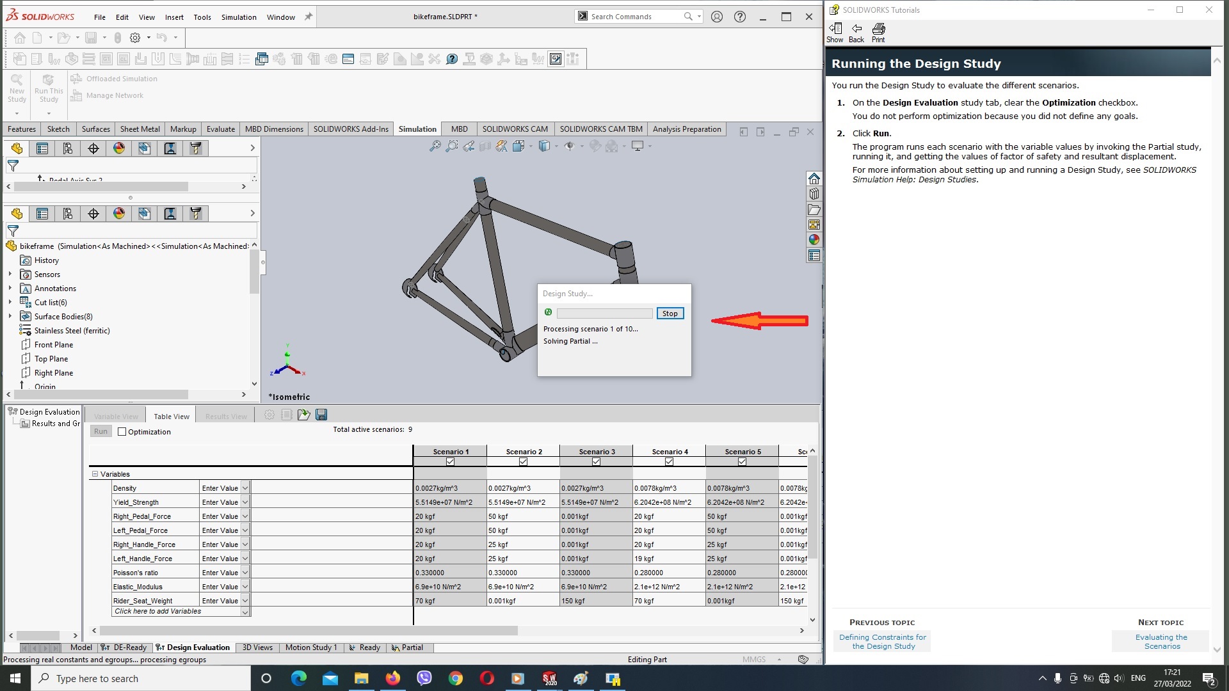Uncheck the Scenario 3 checkbox
Viewport: 1229px width, 691px height.
coord(597,462)
